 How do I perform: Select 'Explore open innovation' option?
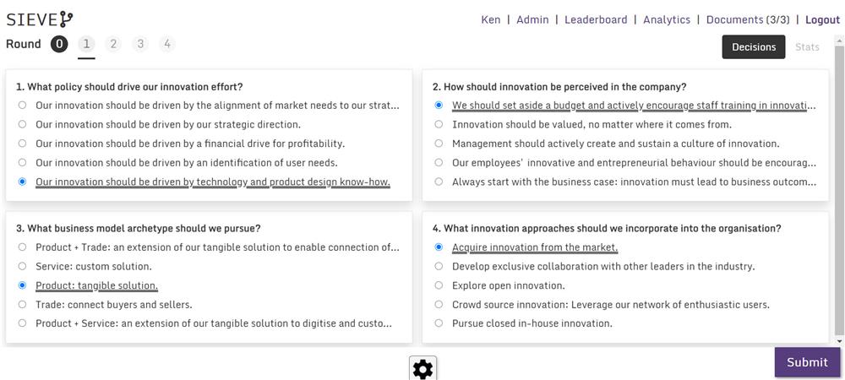pos(439,285)
